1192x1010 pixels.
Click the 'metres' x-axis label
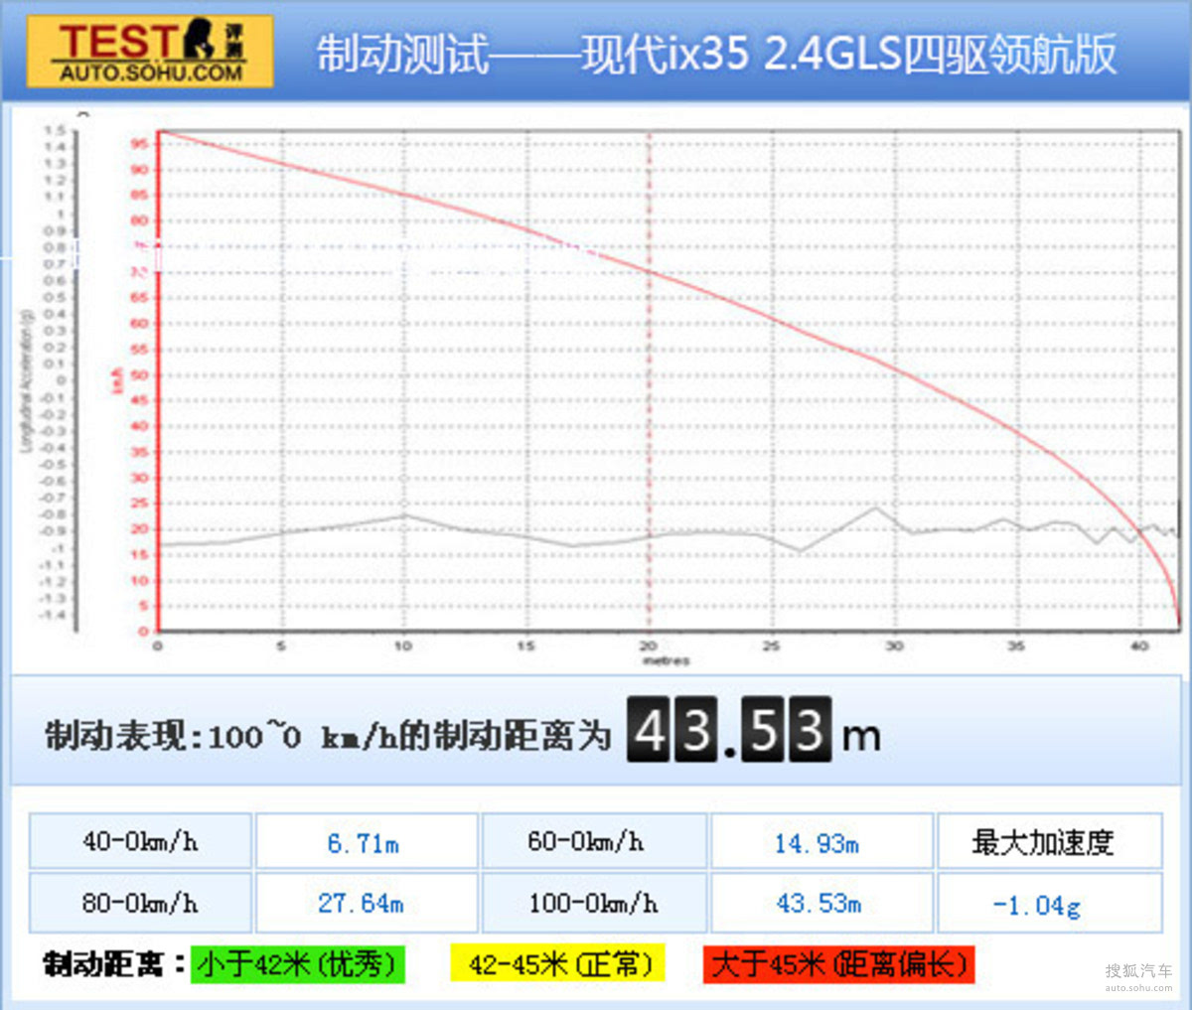[665, 660]
